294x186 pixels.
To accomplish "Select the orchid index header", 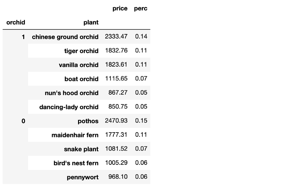I will click(x=16, y=23).
